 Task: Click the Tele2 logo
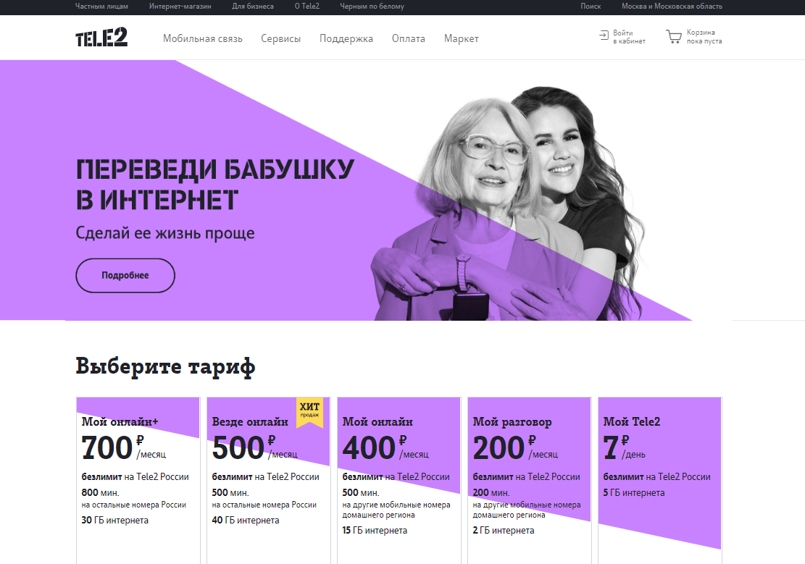coord(101,38)
